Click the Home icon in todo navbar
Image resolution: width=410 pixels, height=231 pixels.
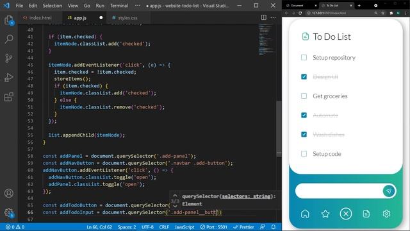pyautogui.click(x=305, y=214)
